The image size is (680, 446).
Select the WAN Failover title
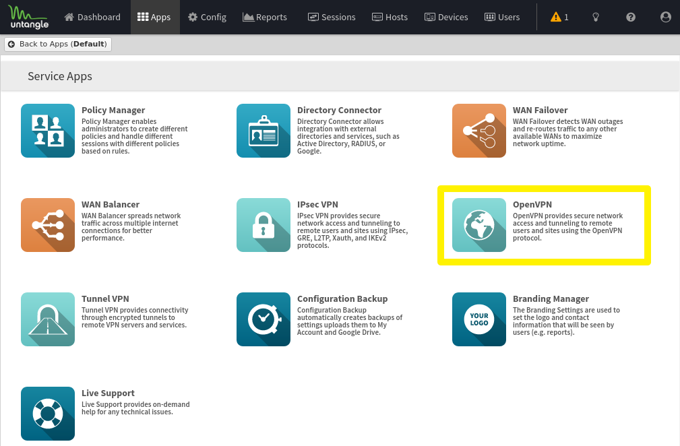[x=540, y=110]
